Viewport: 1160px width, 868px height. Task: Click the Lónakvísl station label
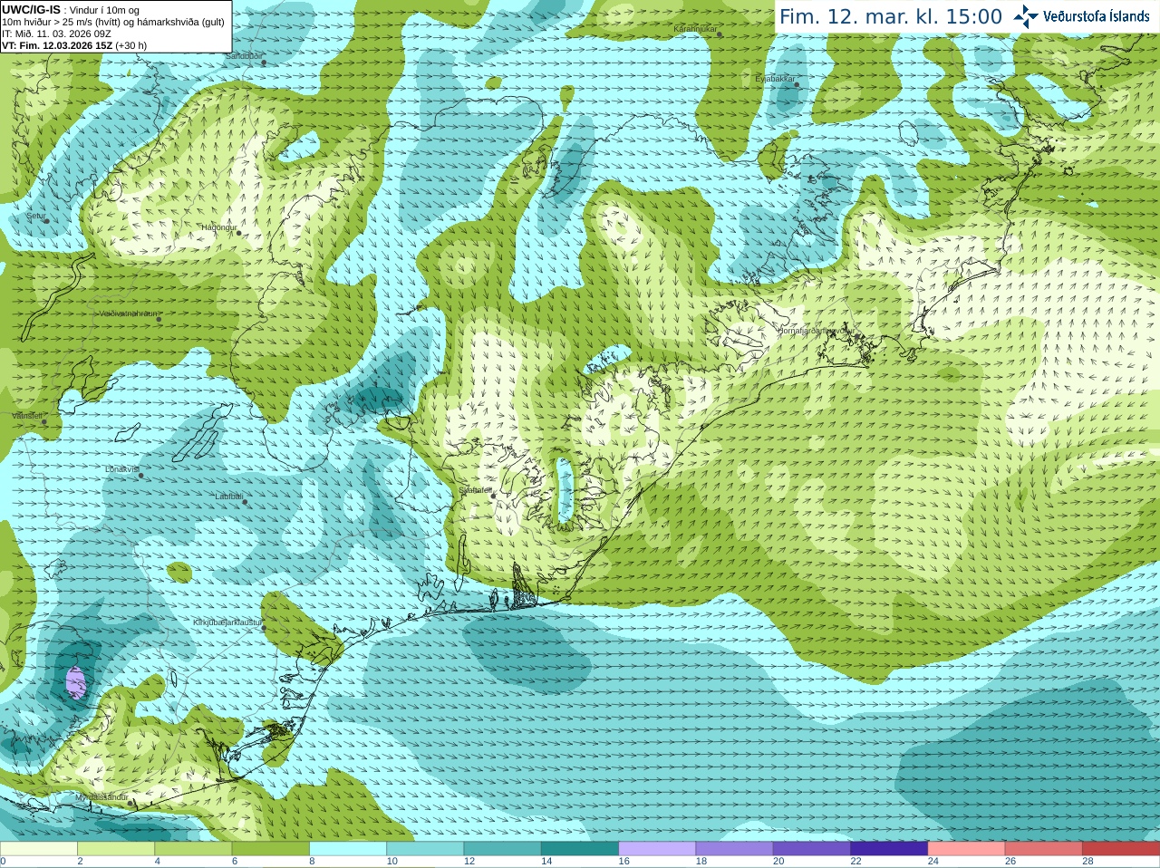(x=121, y=469)
